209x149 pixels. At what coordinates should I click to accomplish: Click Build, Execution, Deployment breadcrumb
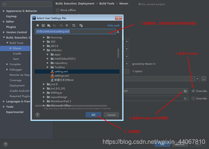(75, 4)
